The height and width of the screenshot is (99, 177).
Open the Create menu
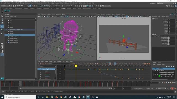[x=9, y=3]
